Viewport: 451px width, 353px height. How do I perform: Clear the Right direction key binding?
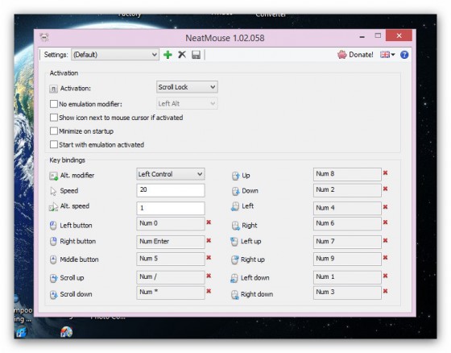(x=386, y=222)
